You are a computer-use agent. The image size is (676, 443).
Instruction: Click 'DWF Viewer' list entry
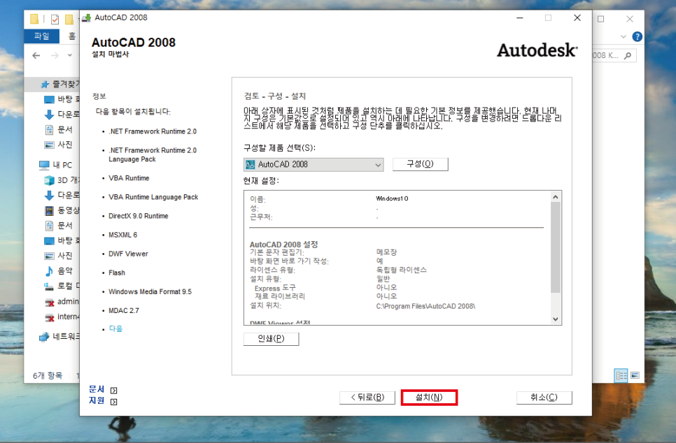point(128,254)
